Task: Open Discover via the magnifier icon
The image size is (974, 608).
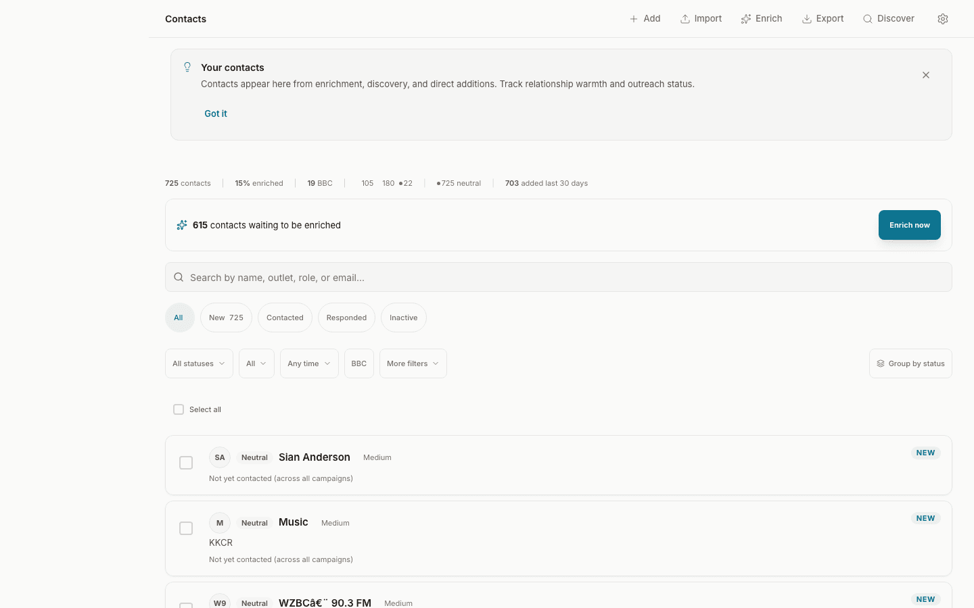Action: (x=867, y=18)
